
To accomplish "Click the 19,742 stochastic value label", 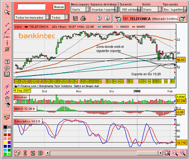I will coord(181,142).
